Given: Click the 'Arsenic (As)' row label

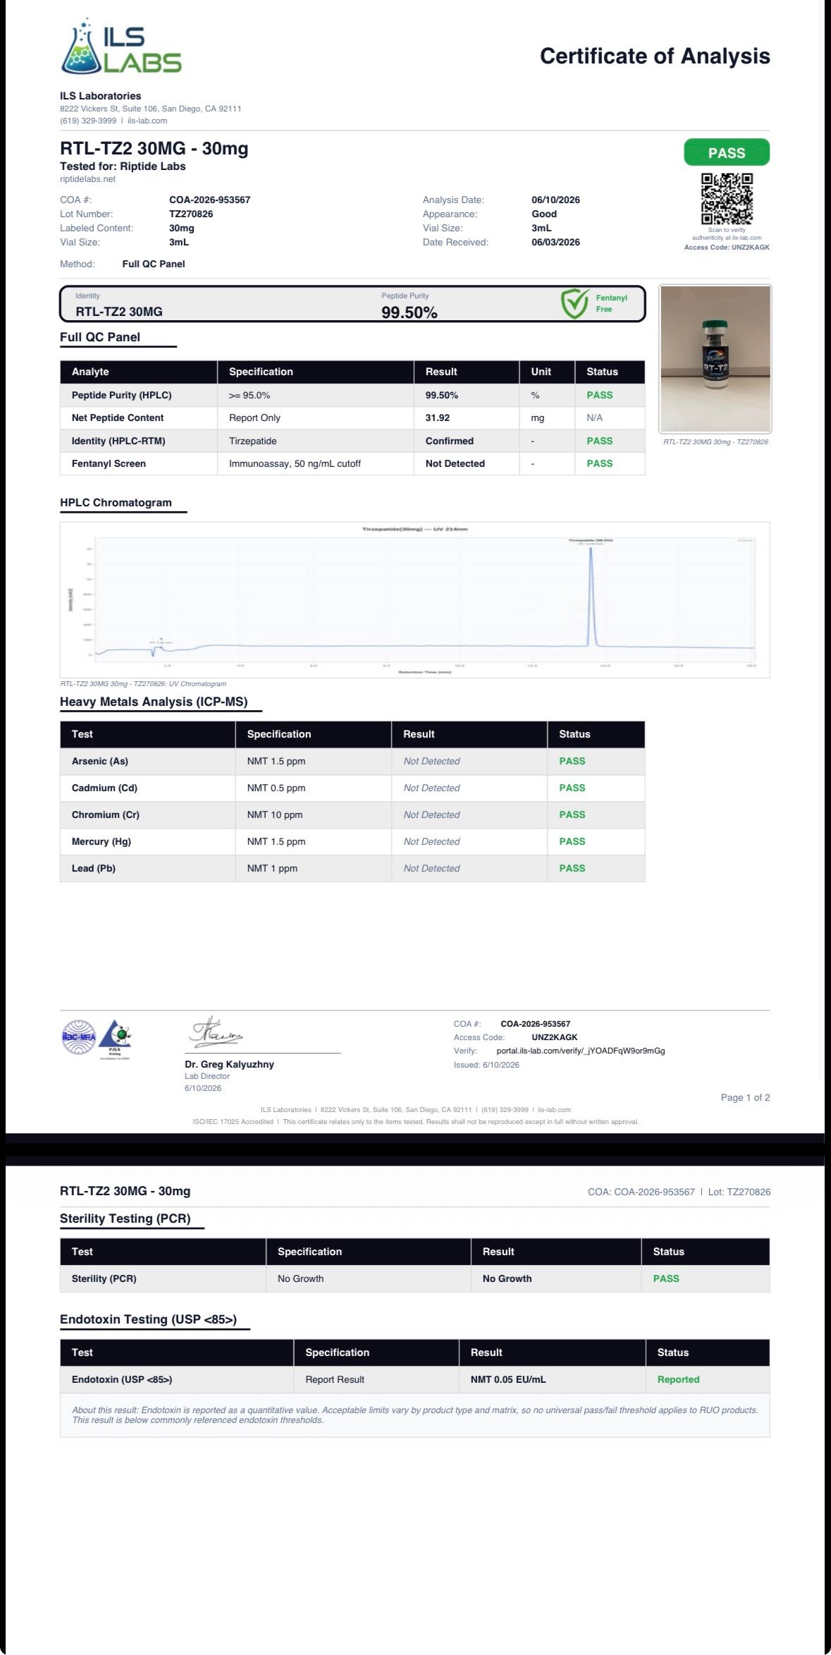Looking at the screenshot, I should [x=99, y=761].
